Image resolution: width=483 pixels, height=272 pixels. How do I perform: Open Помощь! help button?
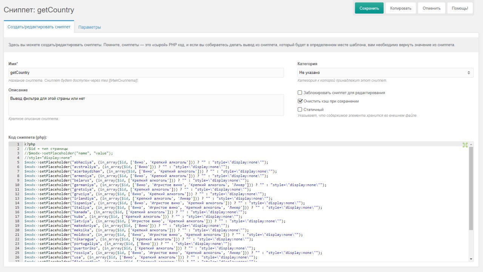click(460, 8)
